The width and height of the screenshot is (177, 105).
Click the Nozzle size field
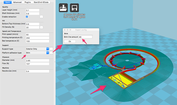click(x=38, y=71)
